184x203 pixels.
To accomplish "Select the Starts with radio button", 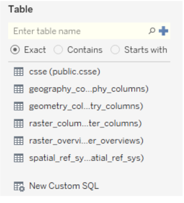I will click(x=115, y=49).
